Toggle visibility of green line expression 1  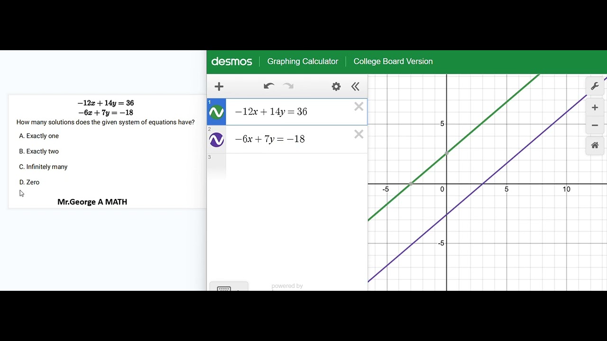(216, 112)
